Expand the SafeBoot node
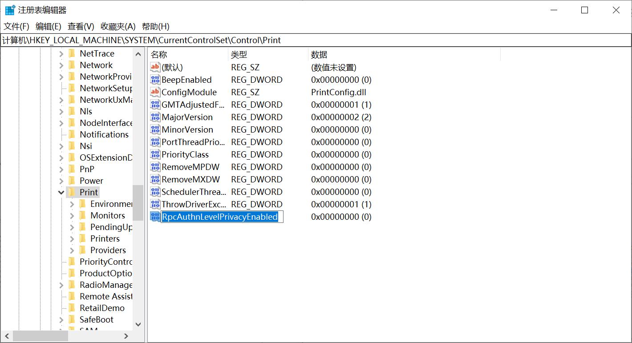Viewport: 632px width, 343px height. 62,319
